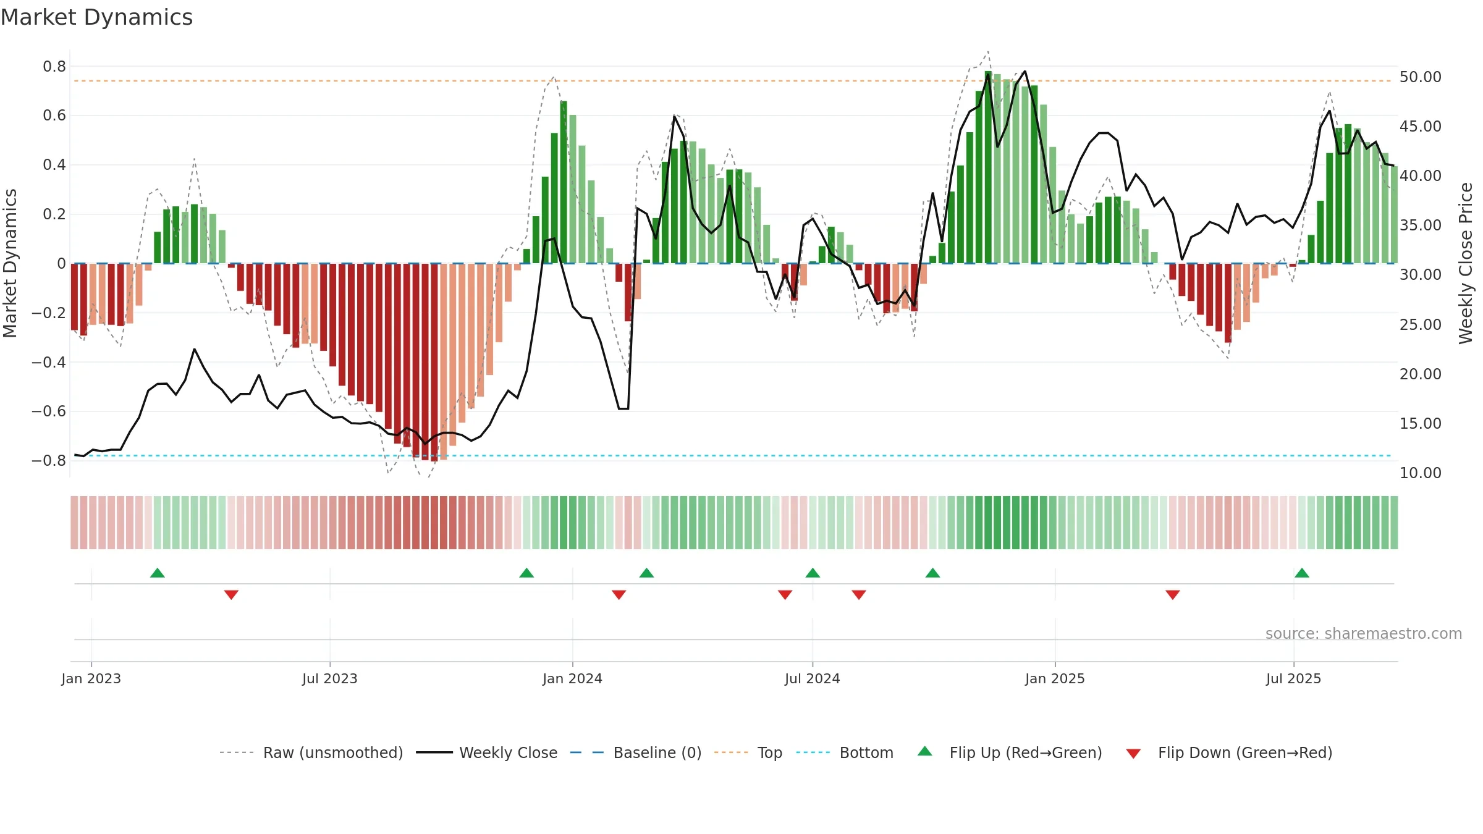Click the 45.00 right axis price label
The image size is (1483, 834).
1421,126
